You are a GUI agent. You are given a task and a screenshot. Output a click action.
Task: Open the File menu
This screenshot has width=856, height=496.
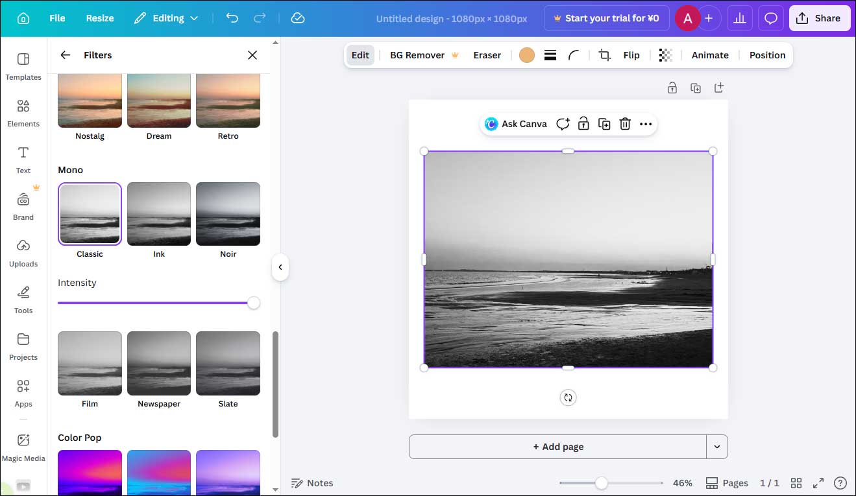57,18
